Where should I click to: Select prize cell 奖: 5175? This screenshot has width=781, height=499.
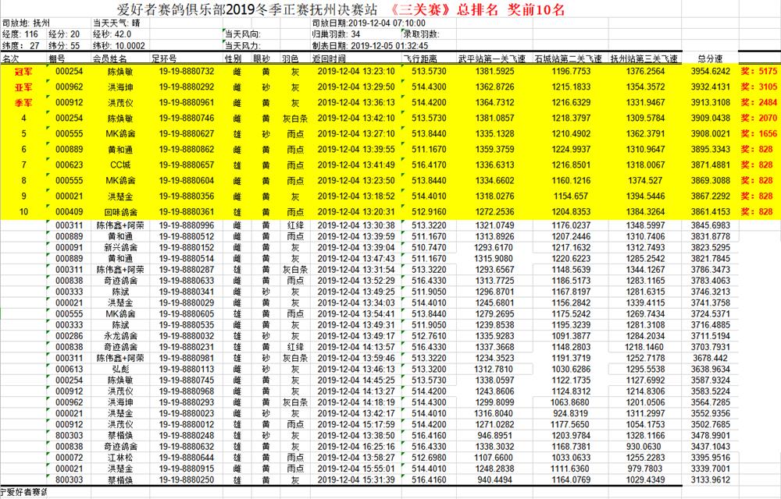758,72
